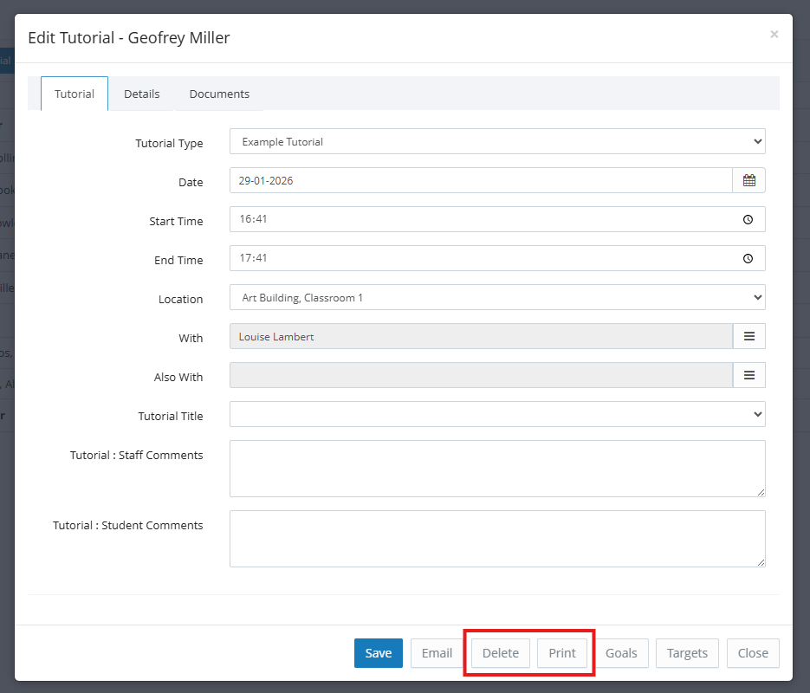Switch to the Documents tab

219,94
